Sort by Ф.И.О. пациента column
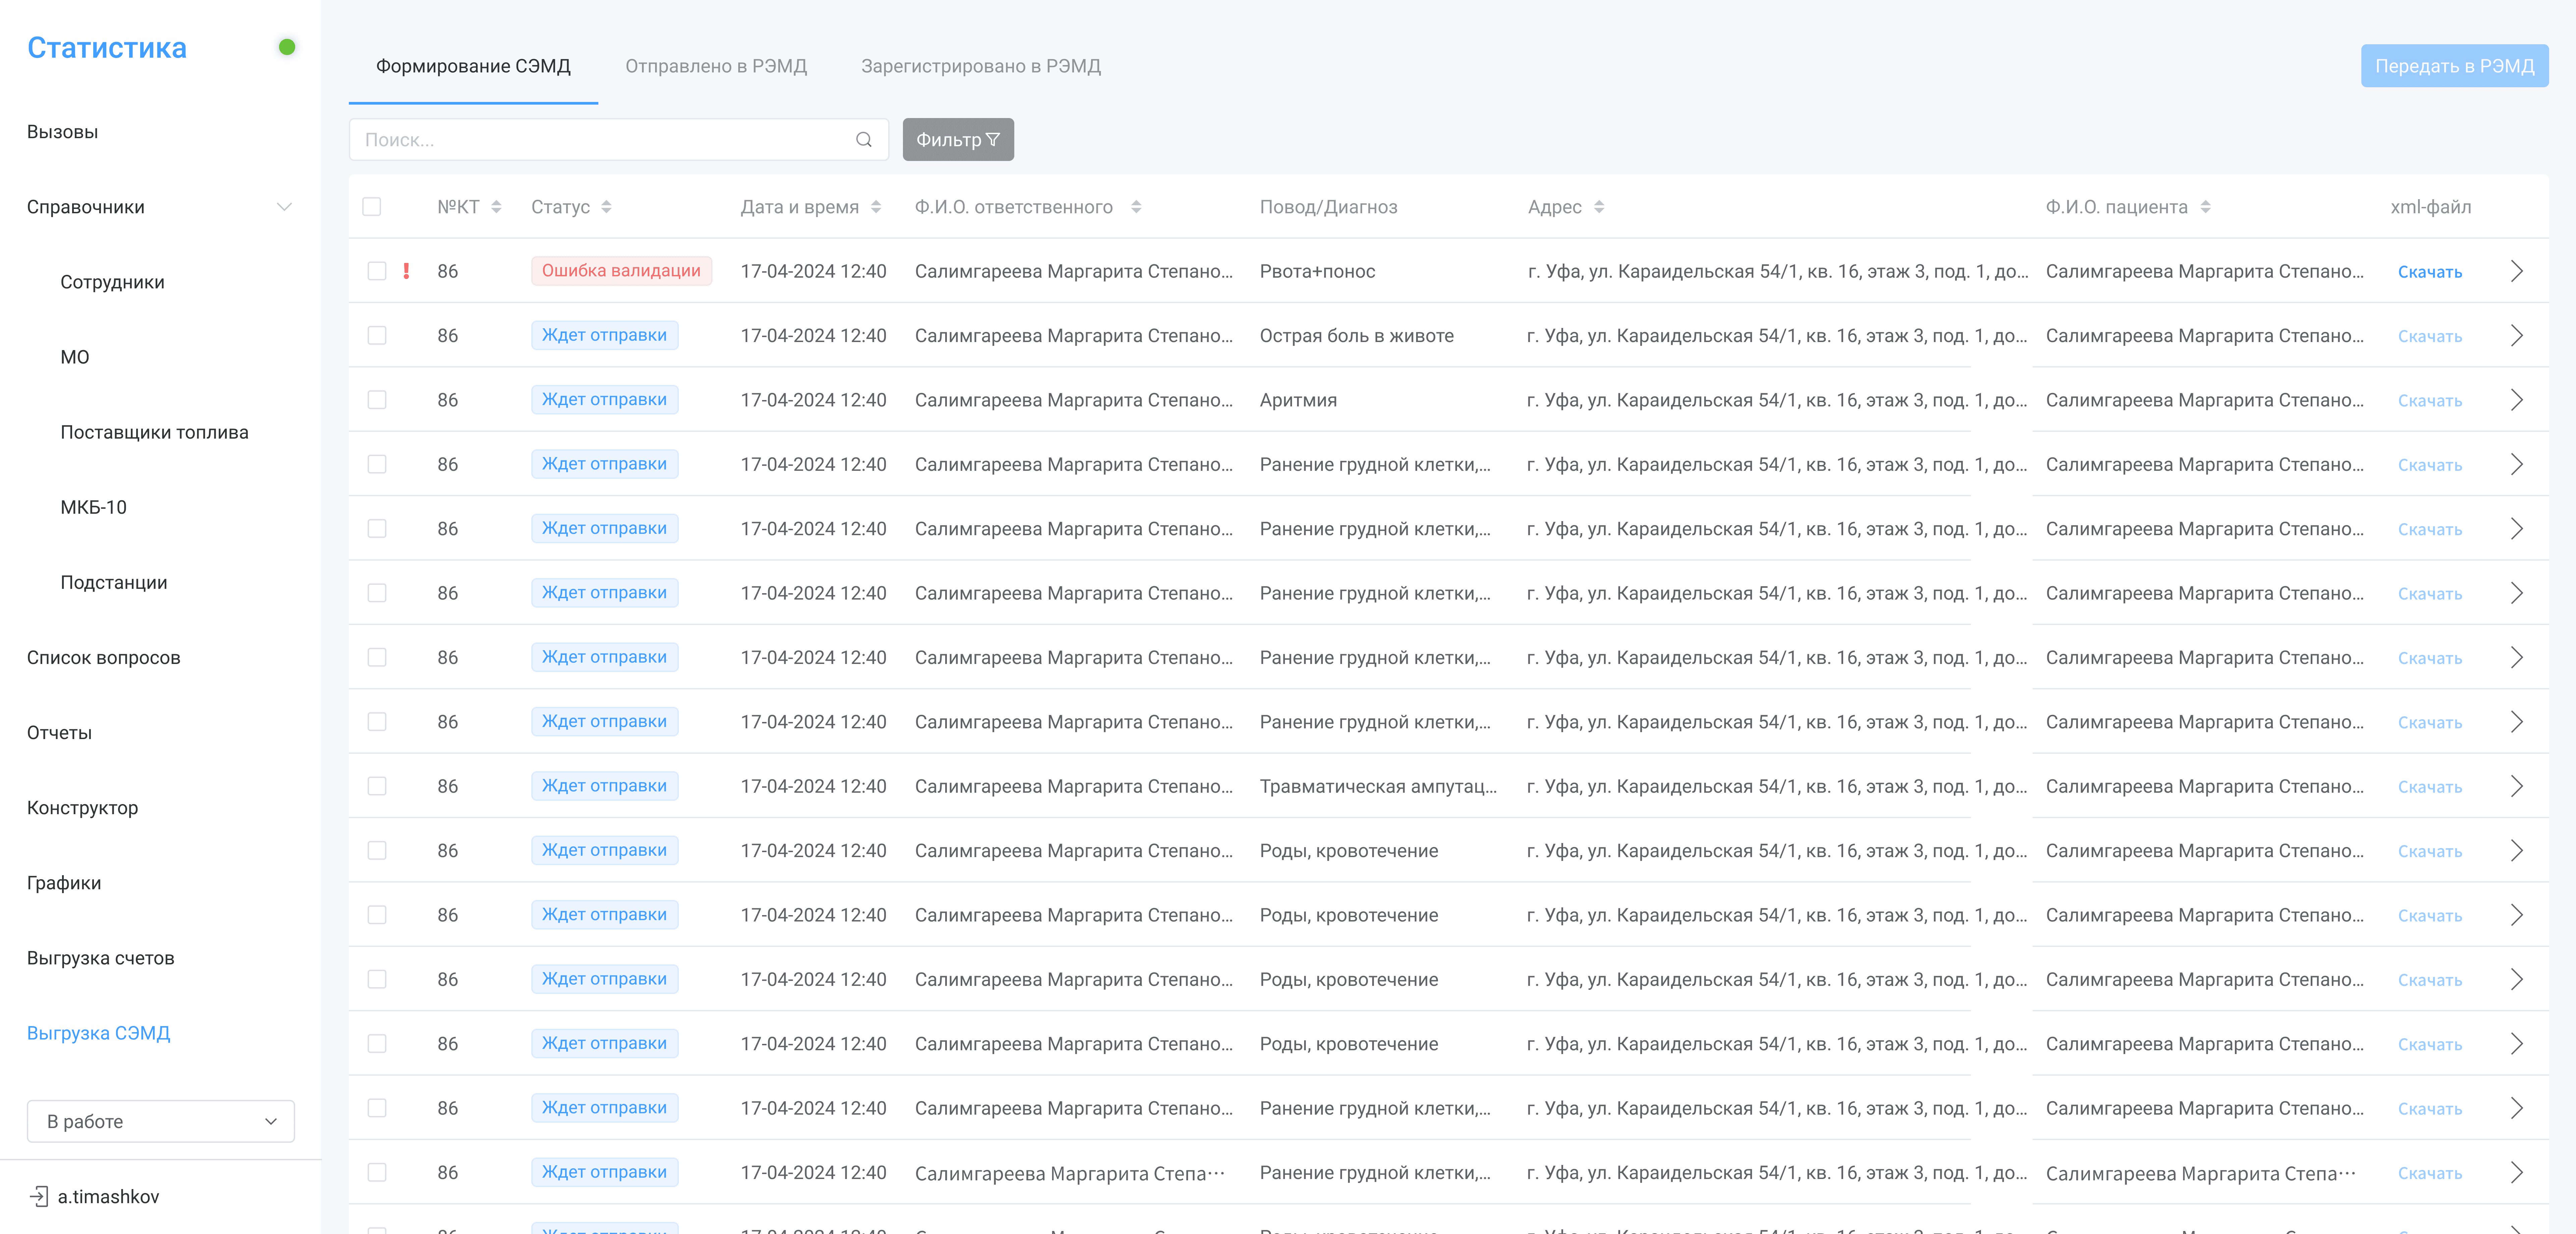This screenshot has width=2576, height=1234. (2205, 207)
